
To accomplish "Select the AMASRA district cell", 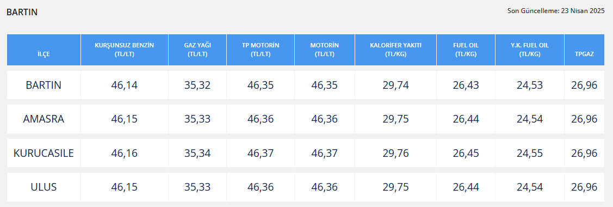I will [x=44, y=119].
